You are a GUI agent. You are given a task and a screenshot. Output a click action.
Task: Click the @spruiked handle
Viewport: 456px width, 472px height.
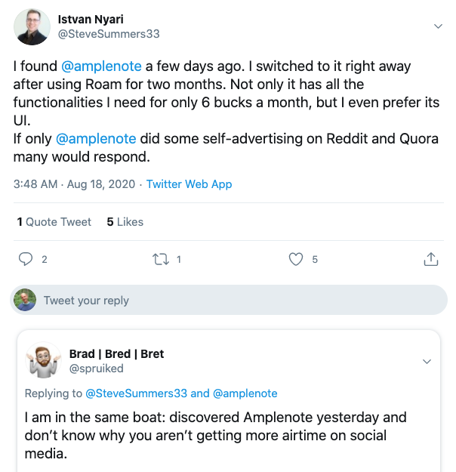pos(96,369)
